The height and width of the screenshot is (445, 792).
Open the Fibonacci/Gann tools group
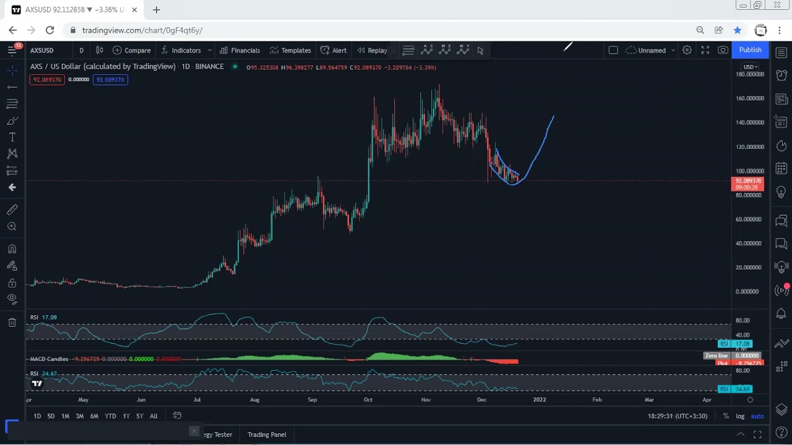(12, 104)
